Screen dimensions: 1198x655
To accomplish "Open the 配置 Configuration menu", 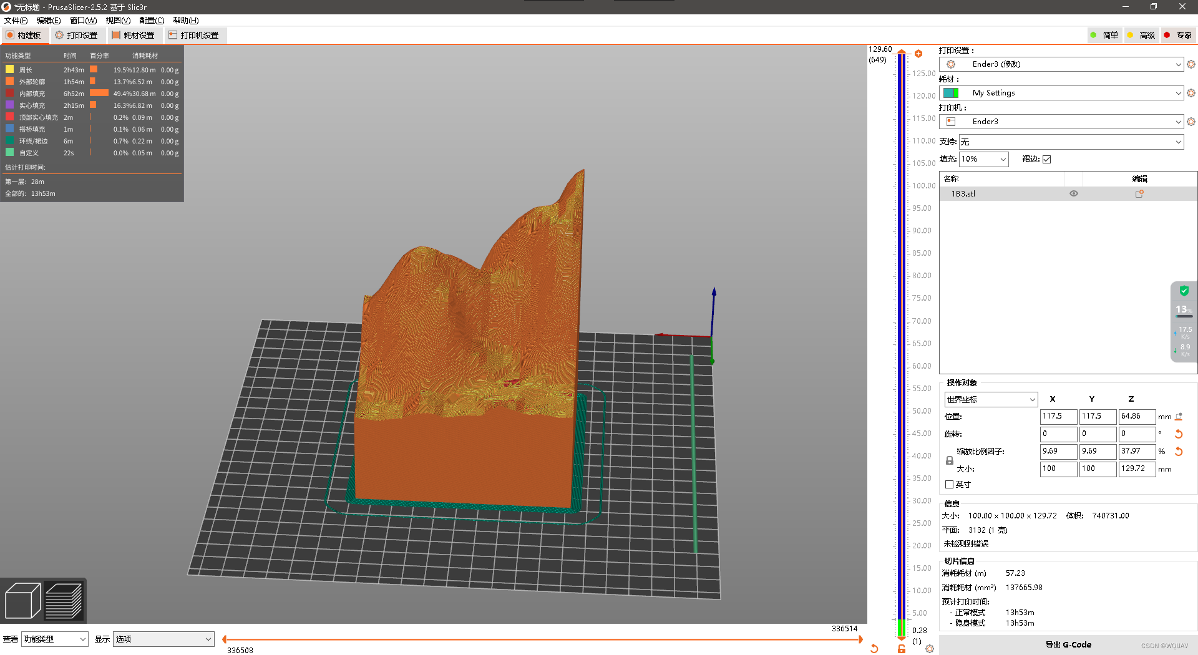I will [x=152, y=21].
